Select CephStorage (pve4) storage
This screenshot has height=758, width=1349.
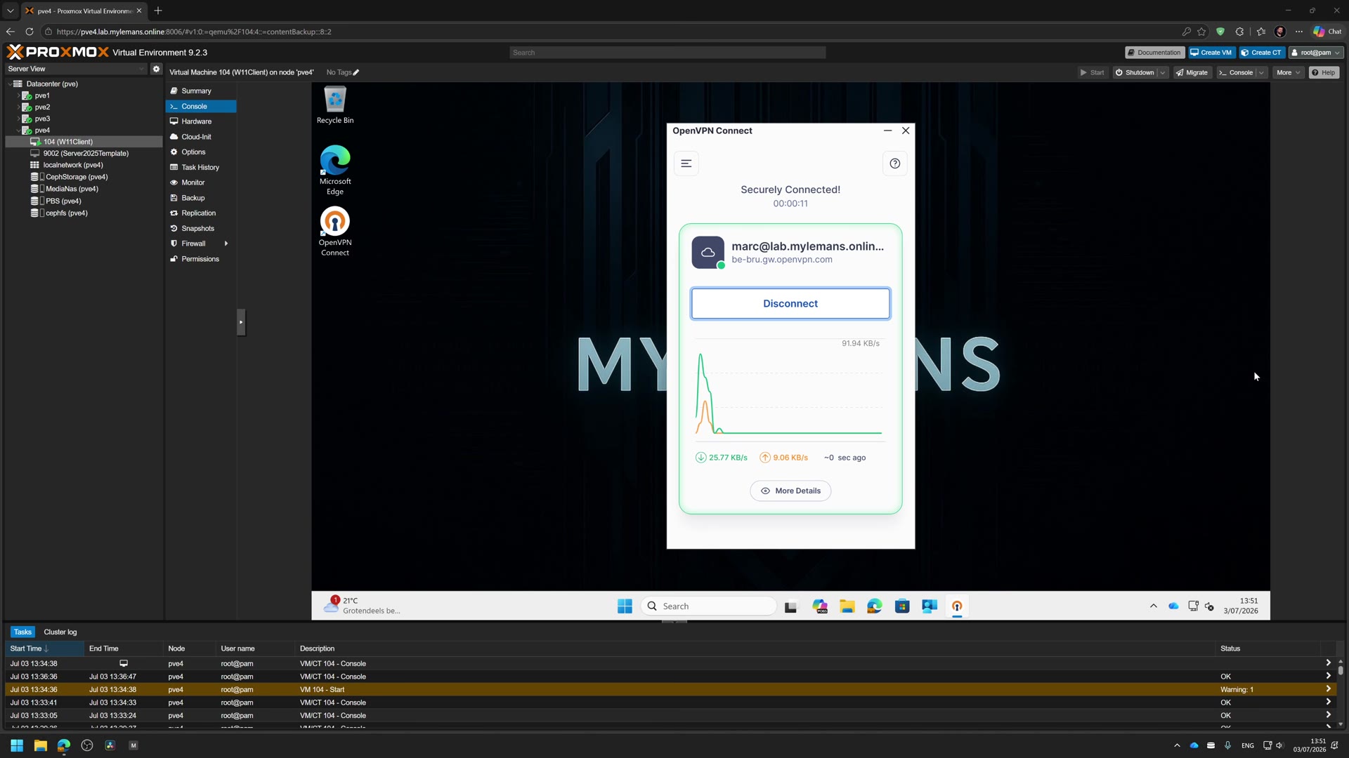(84, 177)
